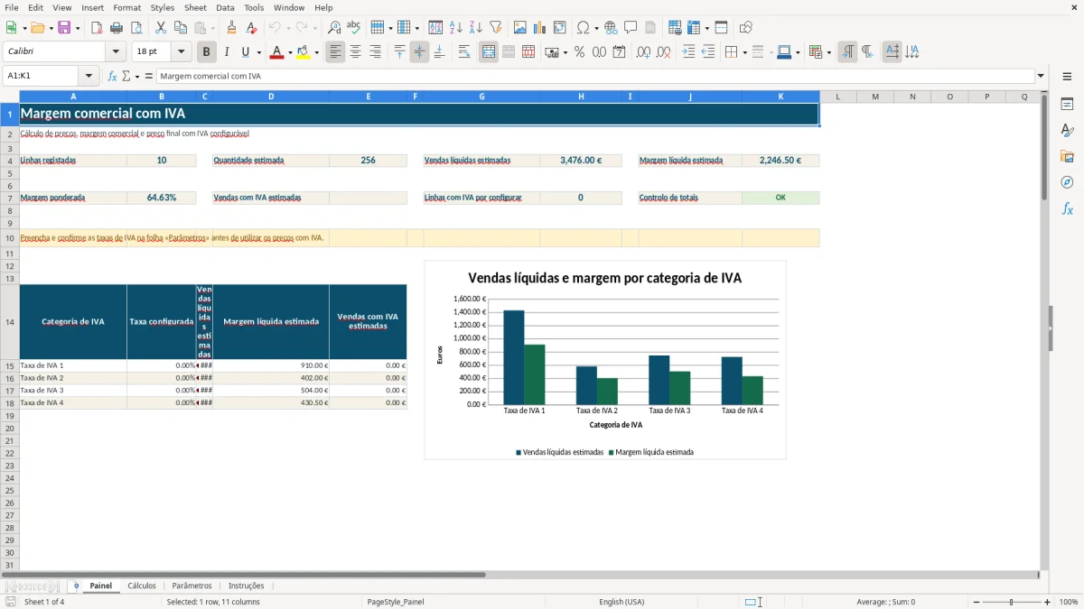
Task: Select the chart titled Vendas líquidas
Action: [605, 360]
